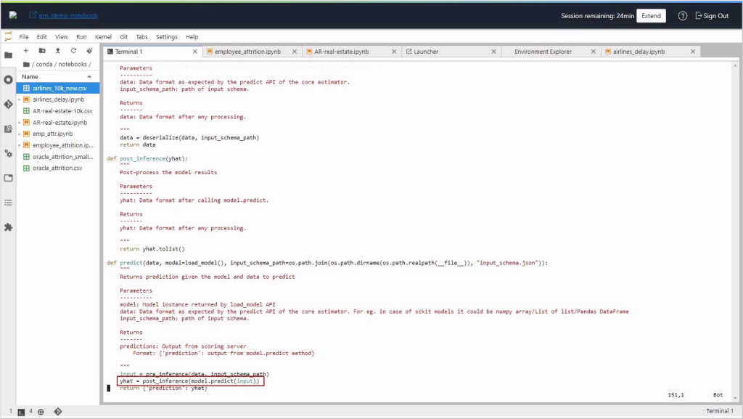Refresh the file browser listing
The width and height of the screenshot is (743, 419).
tap(75, 51)
